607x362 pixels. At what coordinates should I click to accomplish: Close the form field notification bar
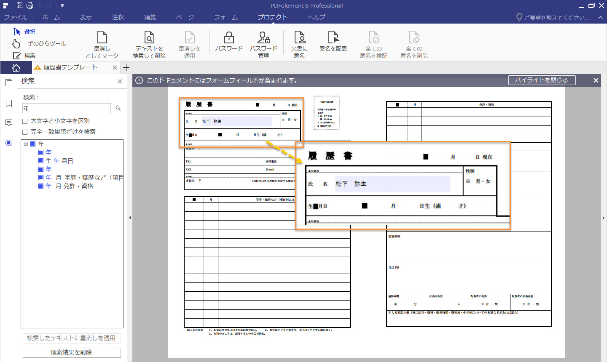[596, 80]
